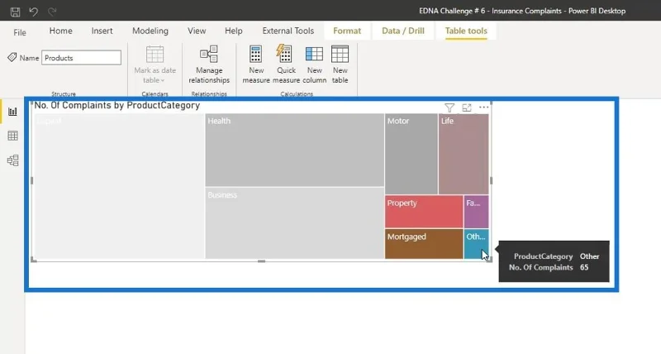Open Manage relationships
Image resolution: width=661 pixels, height=354 pixels.
coord(209,65)
